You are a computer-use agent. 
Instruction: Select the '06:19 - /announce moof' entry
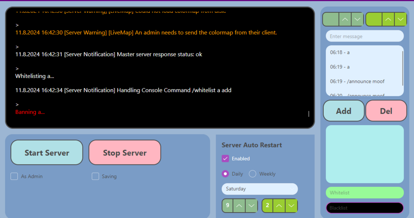(x=357, y=81)
